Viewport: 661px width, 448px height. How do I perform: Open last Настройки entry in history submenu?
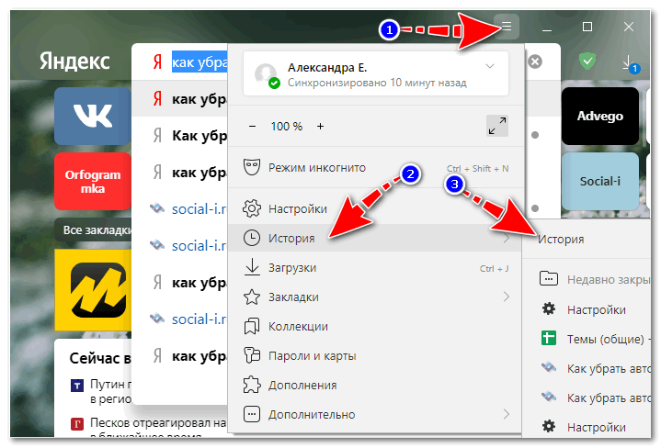click(x=587, y=428)
